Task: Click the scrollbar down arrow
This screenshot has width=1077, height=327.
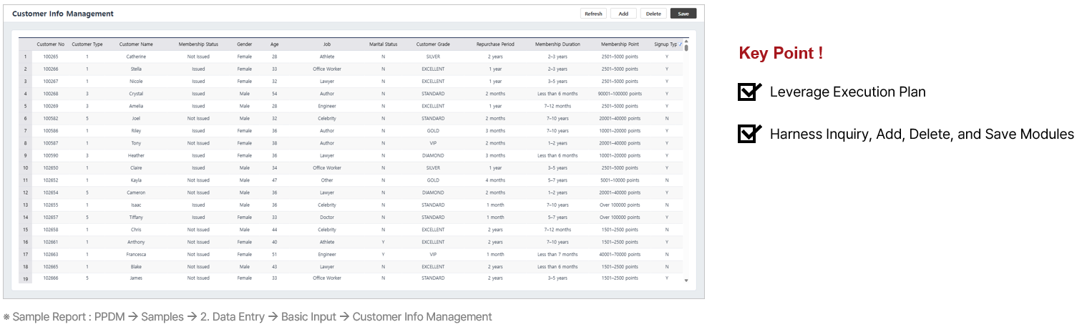Action: (x=686, y=280)
